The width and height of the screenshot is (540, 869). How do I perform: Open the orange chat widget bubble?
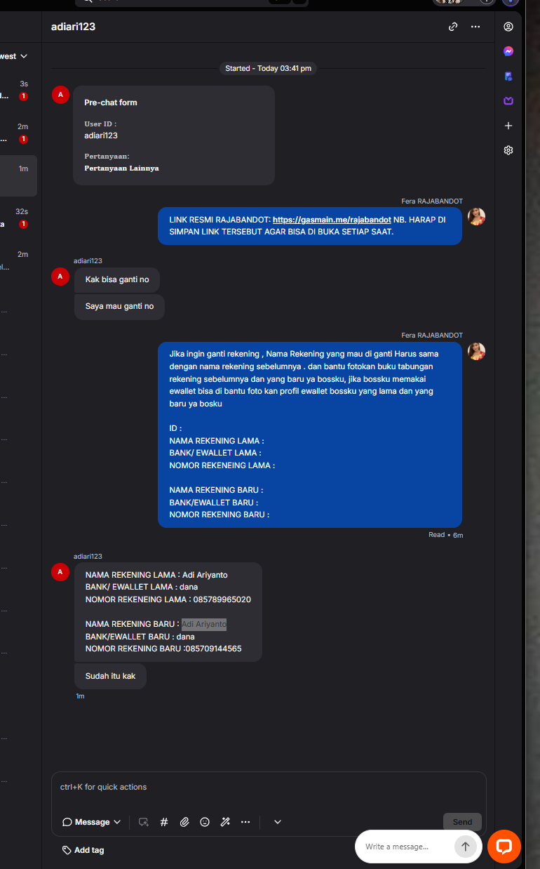[x=504, y=846]
